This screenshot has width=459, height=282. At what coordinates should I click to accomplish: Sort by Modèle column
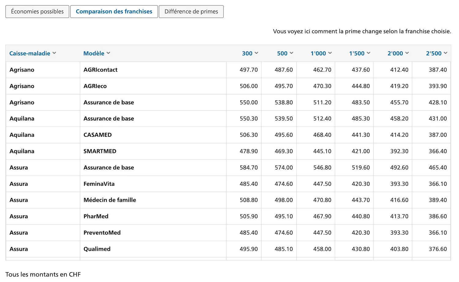(97, 53)
